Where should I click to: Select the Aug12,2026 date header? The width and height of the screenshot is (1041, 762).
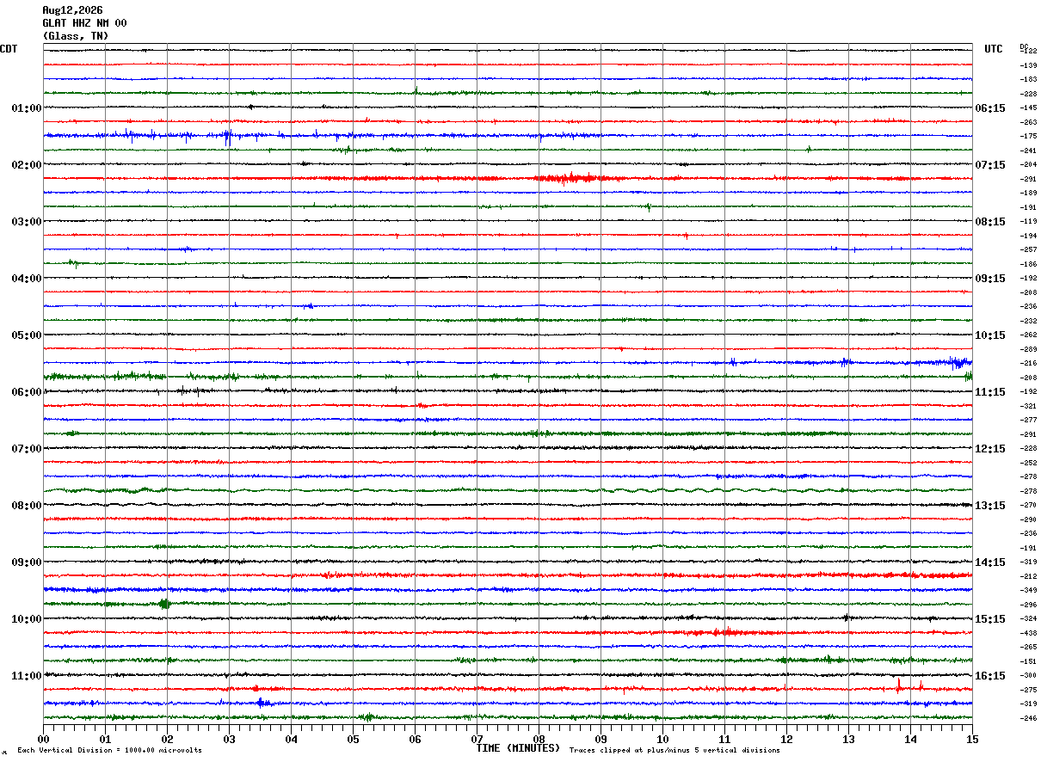coord(72,10)
